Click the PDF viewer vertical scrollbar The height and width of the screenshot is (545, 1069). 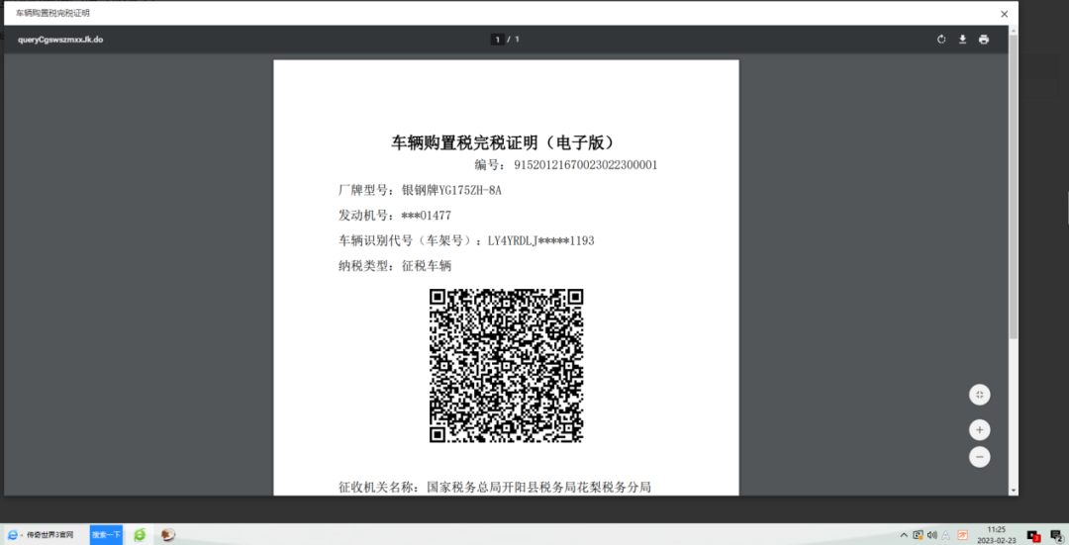point(1014,187)
